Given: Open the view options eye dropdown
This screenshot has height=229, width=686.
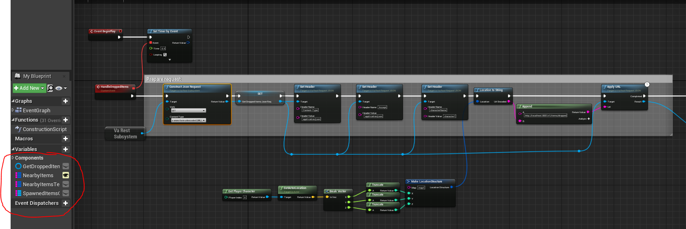Looking at the screenshot, I should tap(61, 88).
